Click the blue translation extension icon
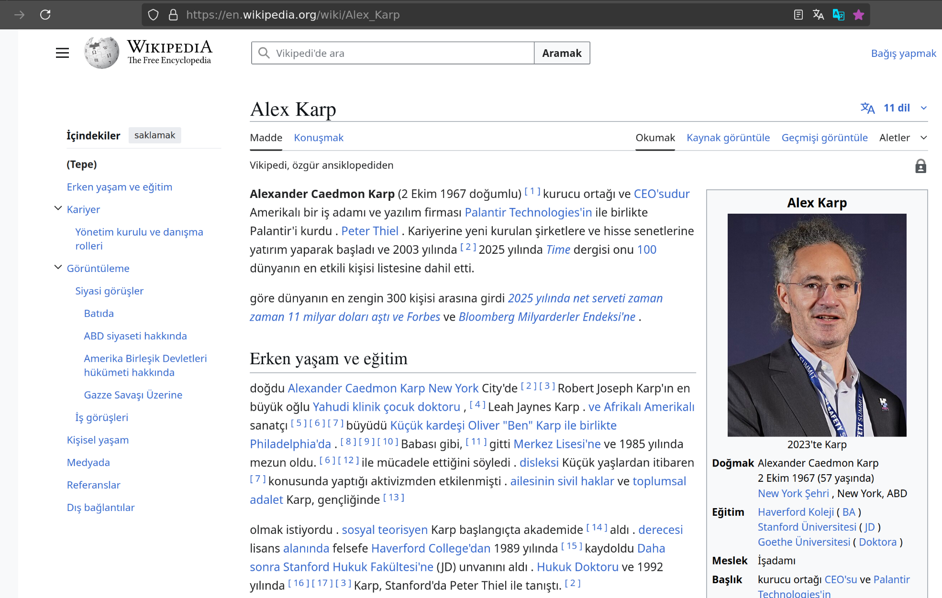 tap(838, 15)
